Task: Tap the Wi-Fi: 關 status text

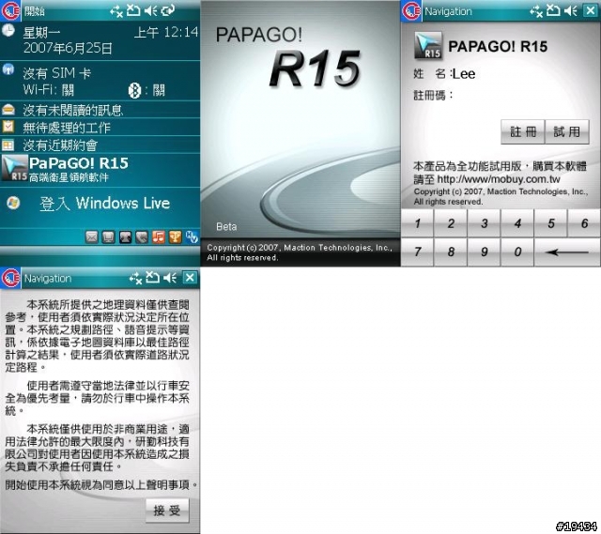Action: (x=48, y=90)
